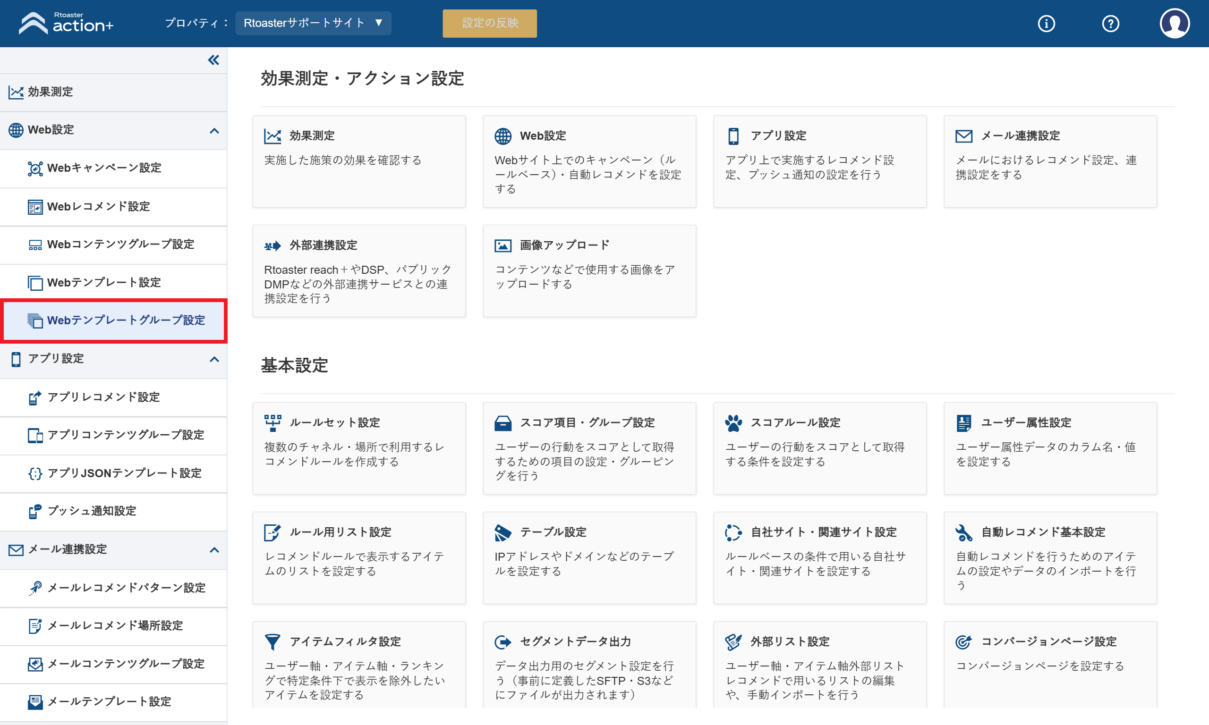The image size is (1209, 725).
Task: Select Webテンプレートグループ設定 in the sidebar
Action: coord(113,320)
